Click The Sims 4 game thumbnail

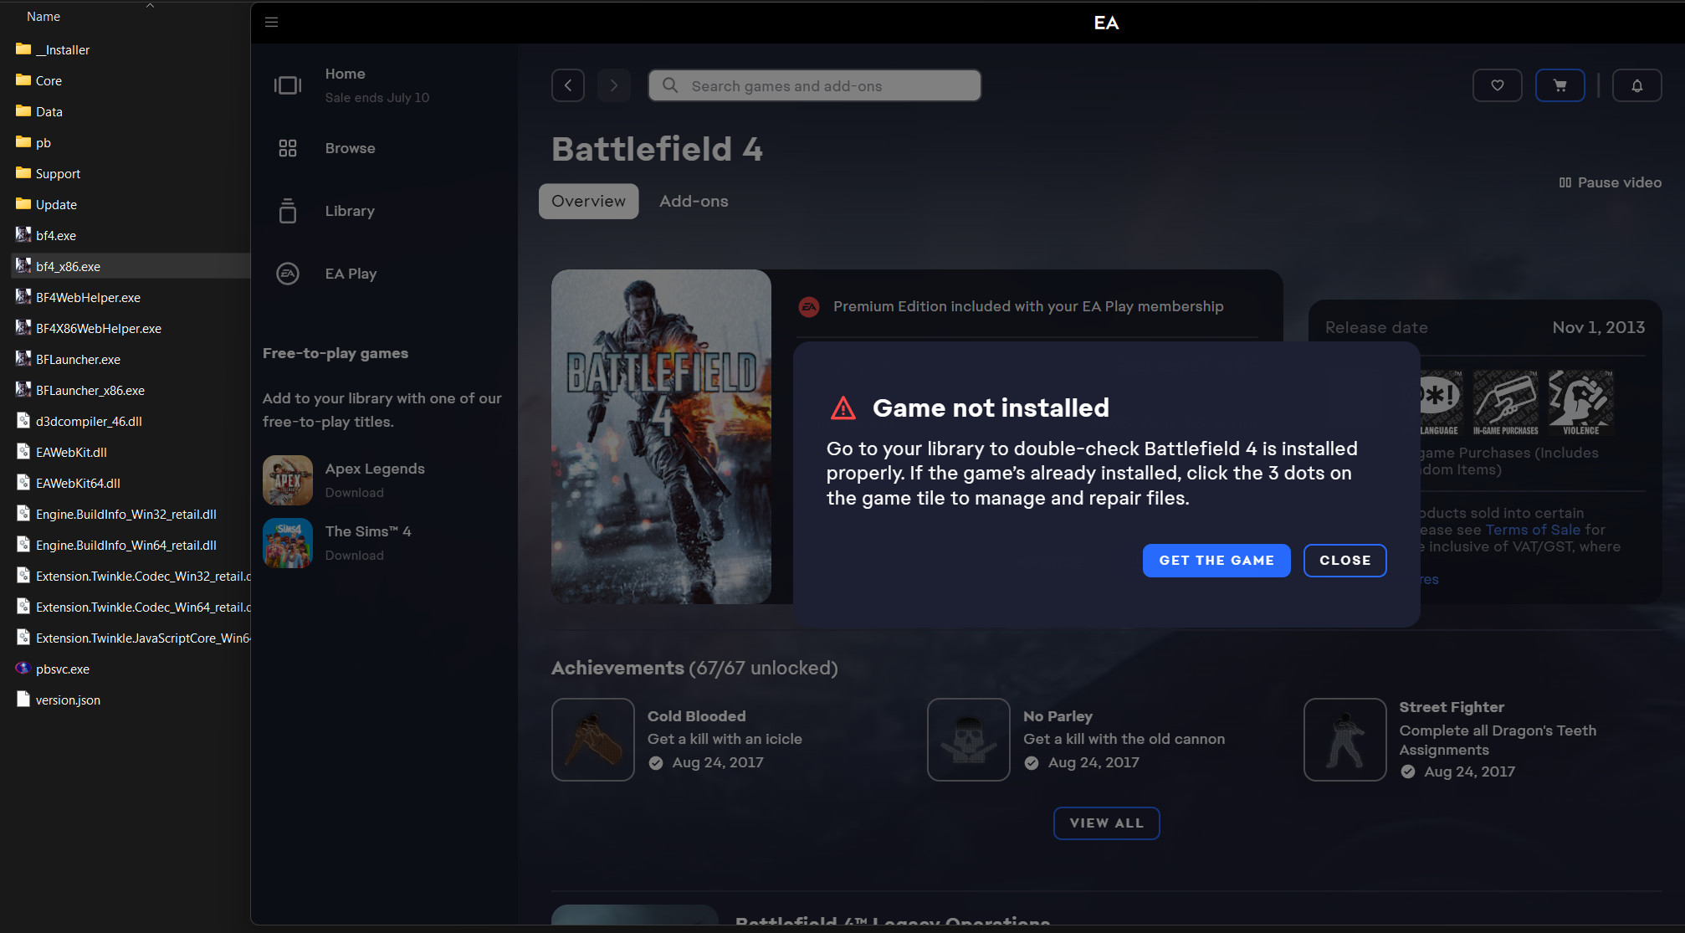(x=288, y=543)
